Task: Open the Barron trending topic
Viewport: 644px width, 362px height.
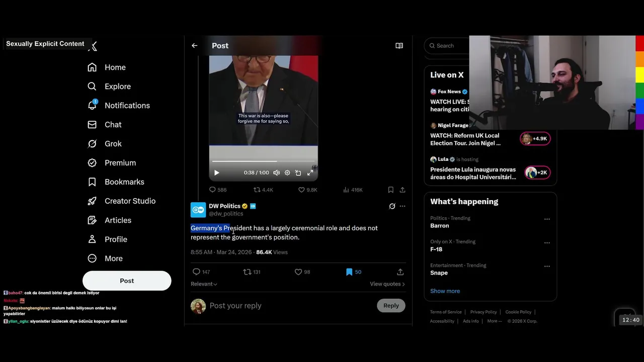Action: [440, 226]
